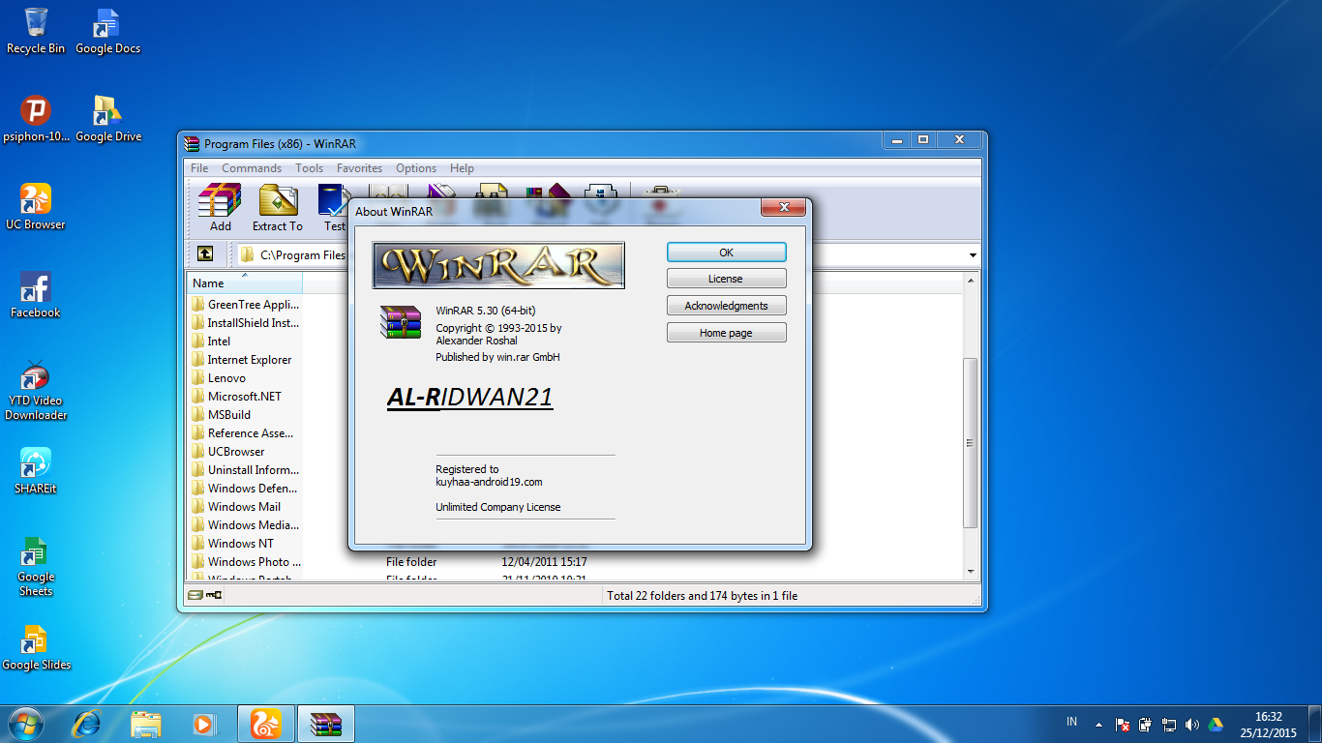The width and height of the screenshot is (1322, 743).
Task: Click OK in the About WinRAR dialog
Action: tap(726, 252)
